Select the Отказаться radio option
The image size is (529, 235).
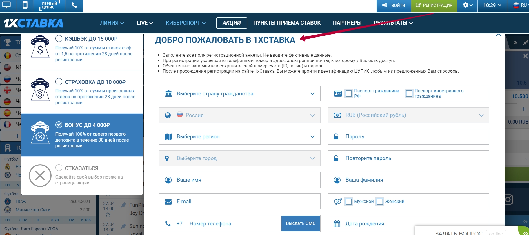59,168
